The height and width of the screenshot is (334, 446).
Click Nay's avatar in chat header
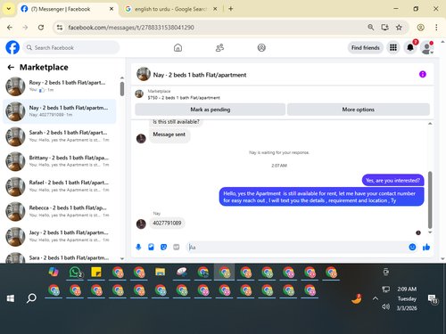144,74
